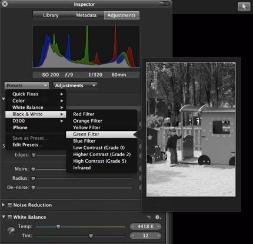Decrease Temp using the left stepper arrow
The height and width of the screenshot is (244, 253).
pyautogui.click(x=133, y=226)
